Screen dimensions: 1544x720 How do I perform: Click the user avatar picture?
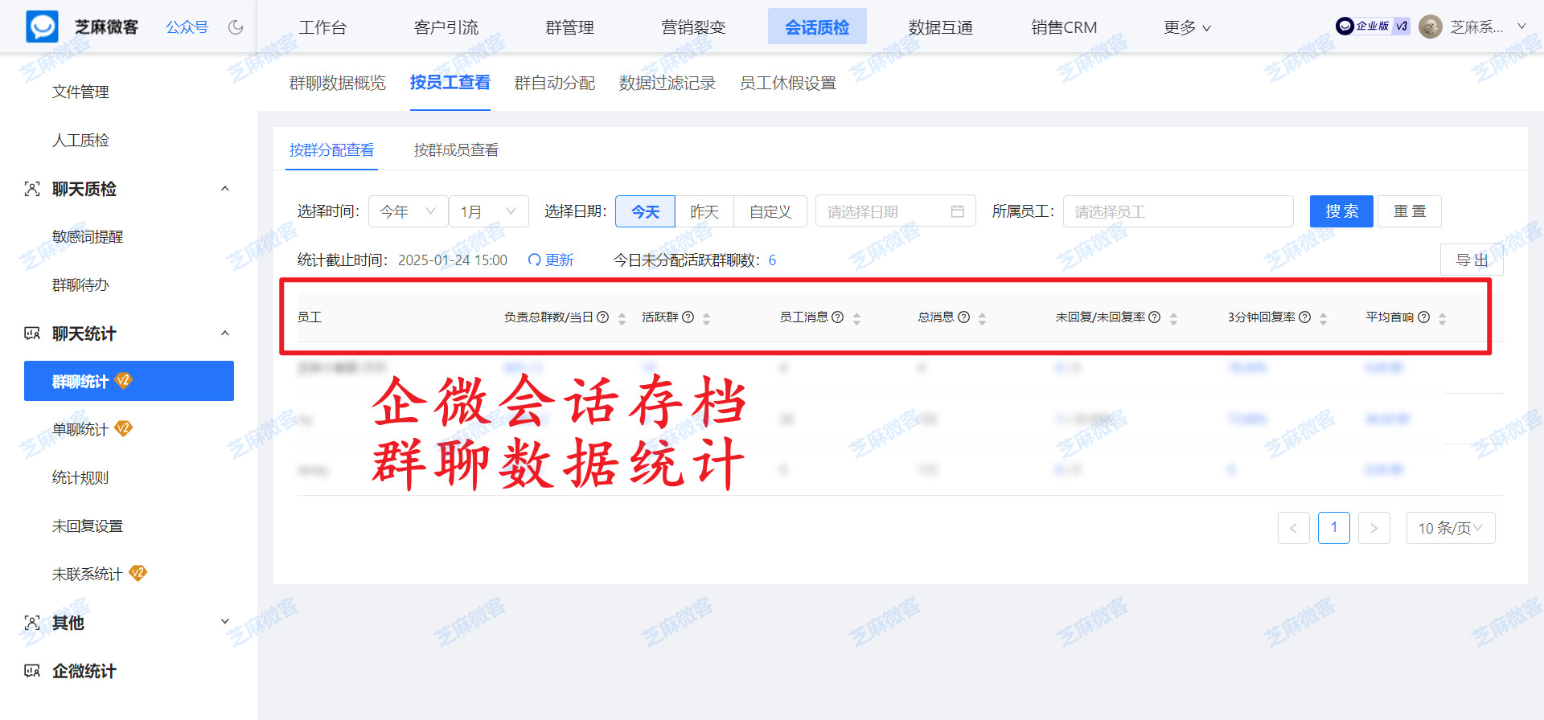pos(1430,27)
